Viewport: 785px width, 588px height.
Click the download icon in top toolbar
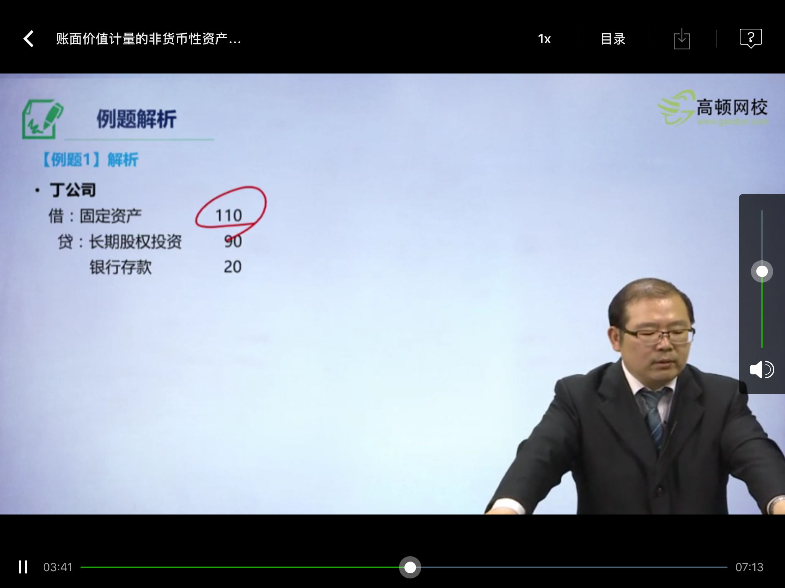[x=682, y=38]
